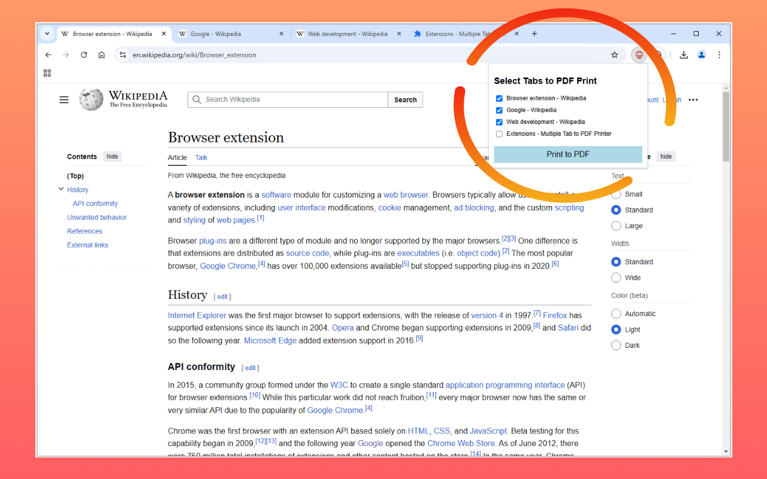The width and height of the screenshot is (767, 479).
Task: Select the Wide width radio option
Action: pos(616,278)
